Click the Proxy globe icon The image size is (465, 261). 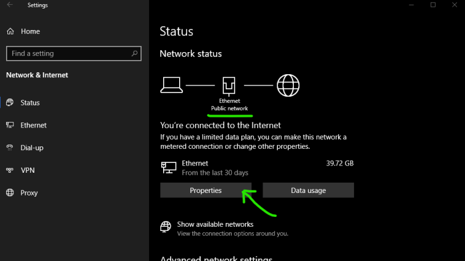10,192
